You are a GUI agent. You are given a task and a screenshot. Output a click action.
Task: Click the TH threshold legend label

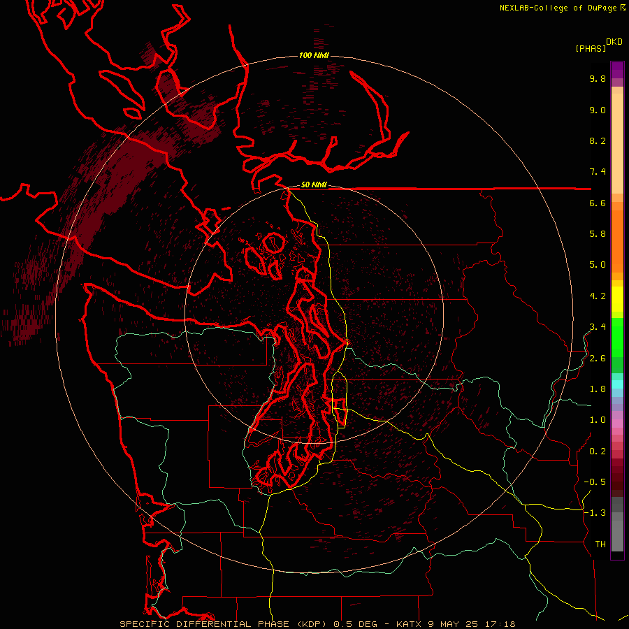[600, 544]
